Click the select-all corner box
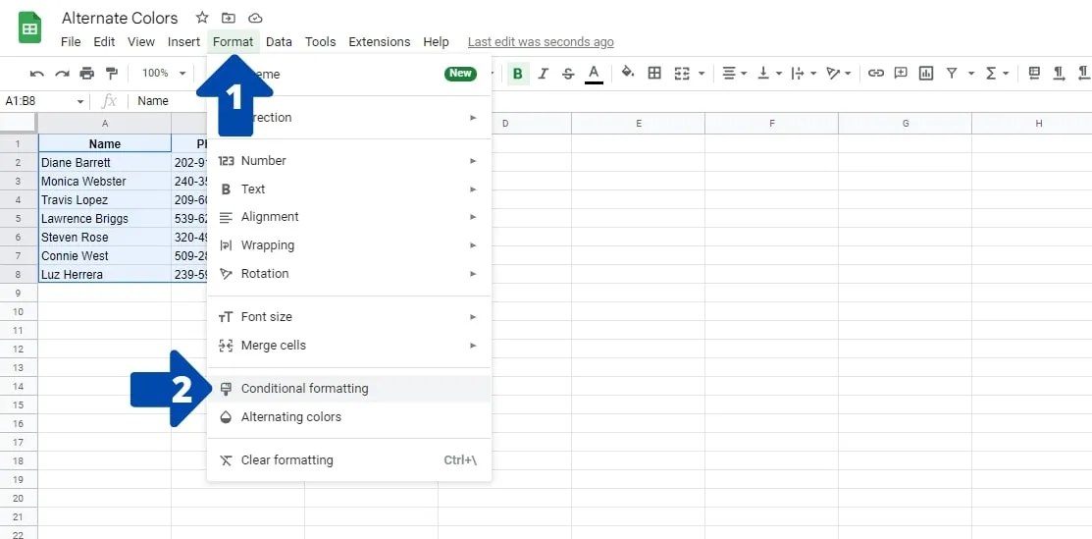This screenshot has height=539, width=1092. 18,124
